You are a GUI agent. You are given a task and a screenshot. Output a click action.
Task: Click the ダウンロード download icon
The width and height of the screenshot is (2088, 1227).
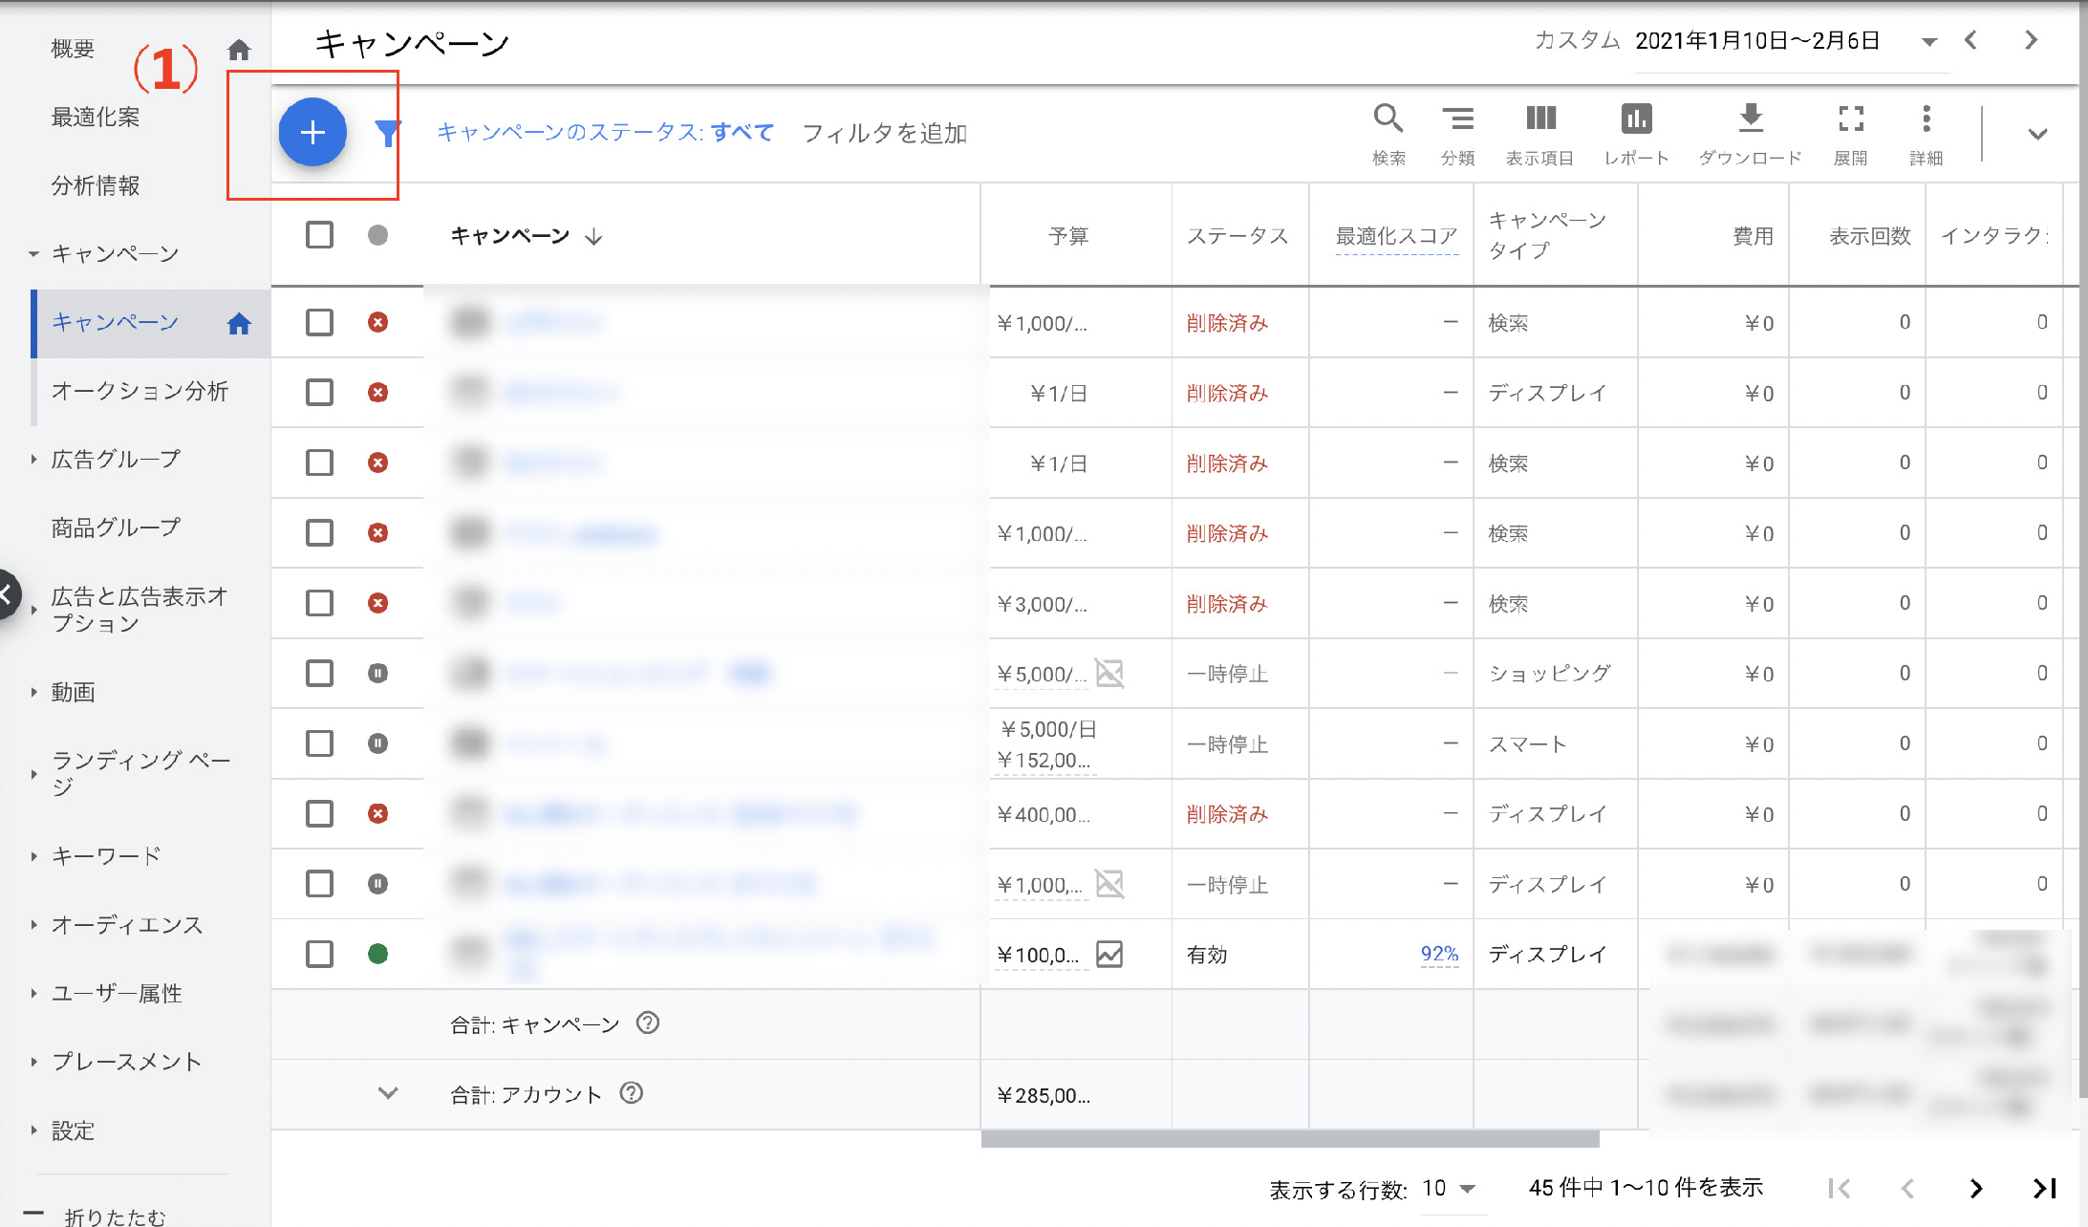1750,119
